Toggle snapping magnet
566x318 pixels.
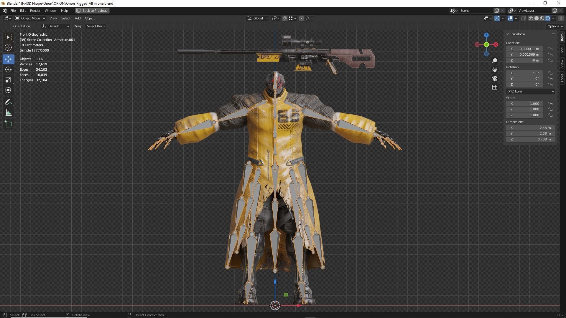pos(285,18)
